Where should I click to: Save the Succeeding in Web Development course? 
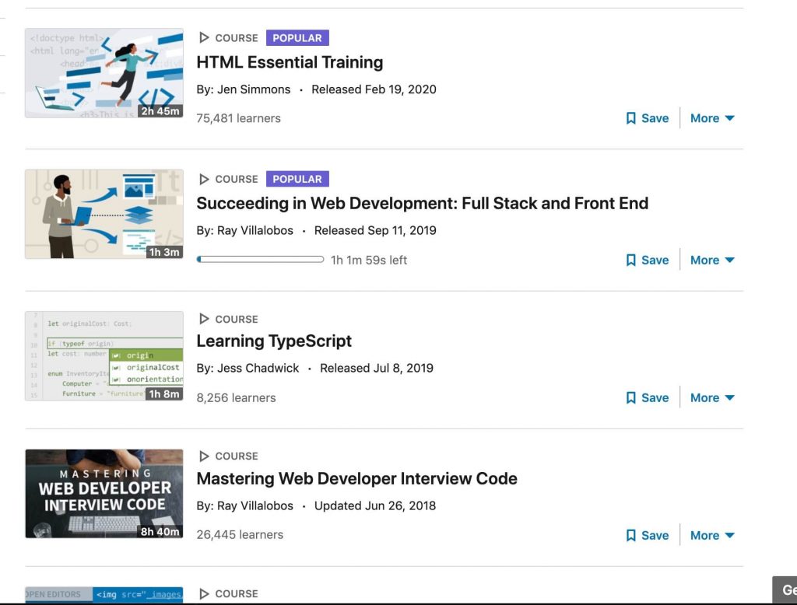pos(648,260)
